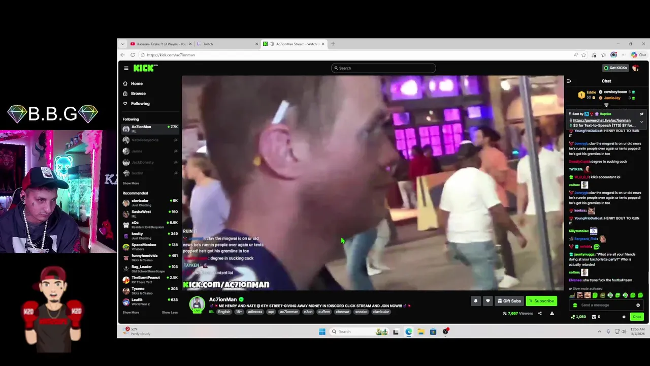The width and height of the screenshot is (650, 366).
Task: Click the Get KICKs button
Action: pos(615,68)
